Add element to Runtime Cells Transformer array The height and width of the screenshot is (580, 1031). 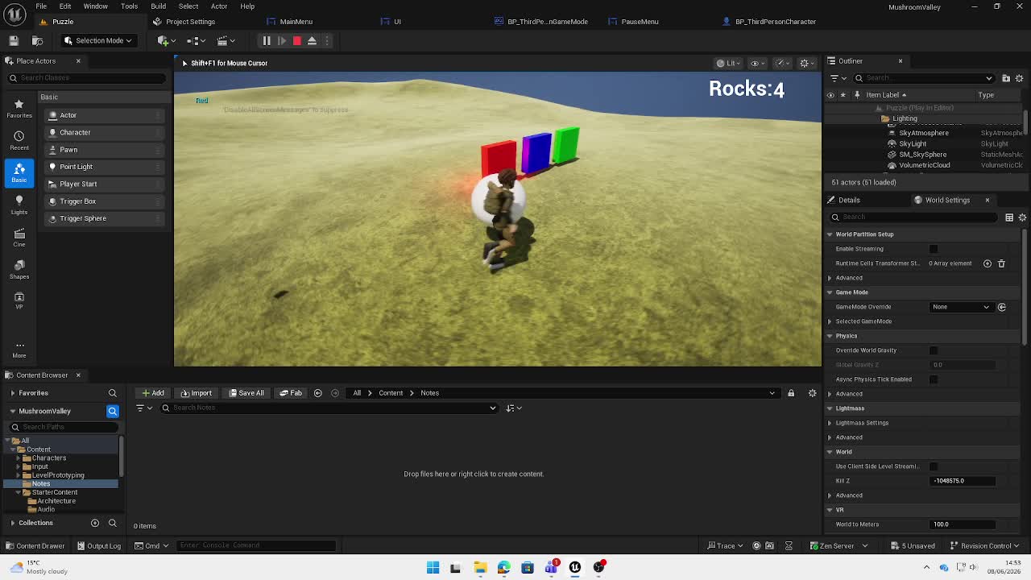988,263
